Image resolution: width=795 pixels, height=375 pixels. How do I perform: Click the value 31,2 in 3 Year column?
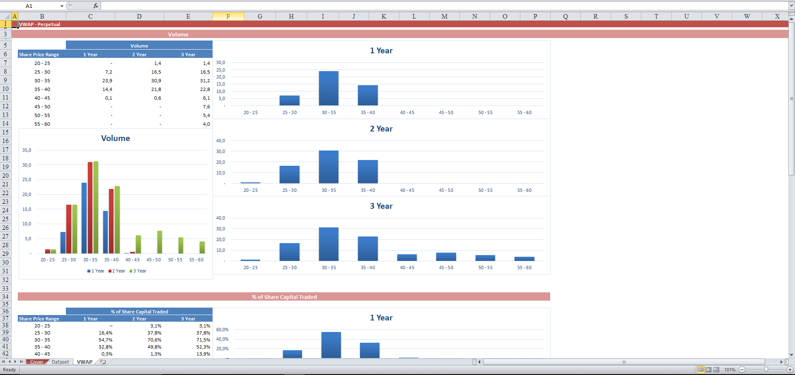pos(205,81)
